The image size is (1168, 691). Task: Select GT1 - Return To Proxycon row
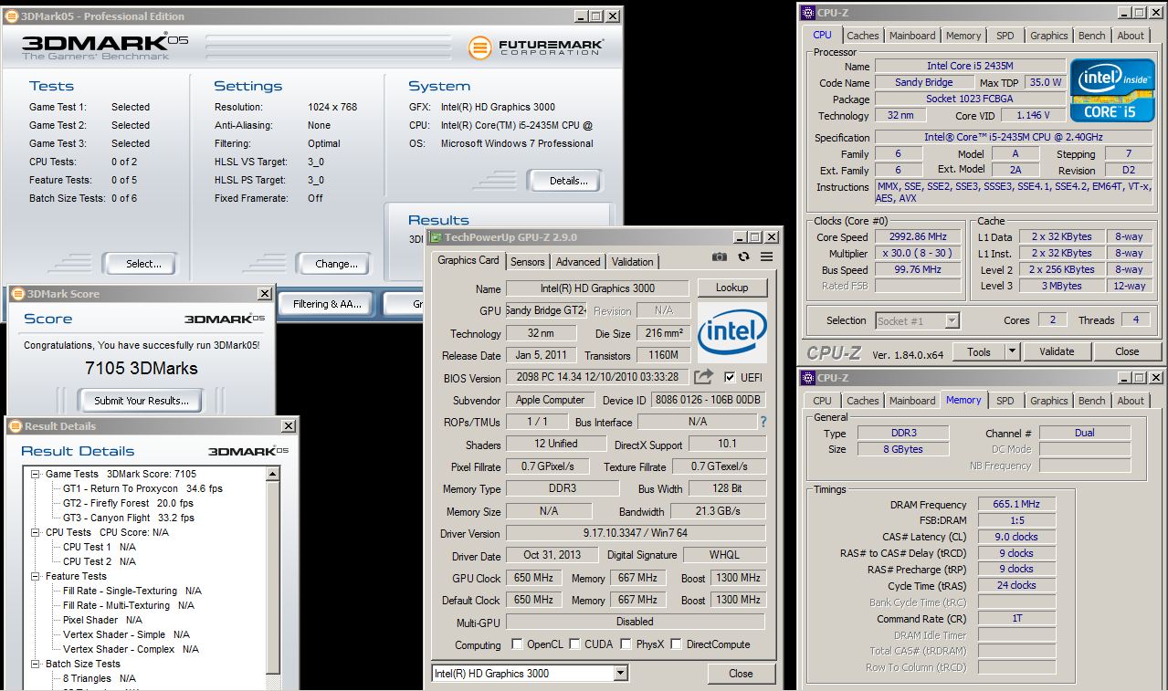142,488
